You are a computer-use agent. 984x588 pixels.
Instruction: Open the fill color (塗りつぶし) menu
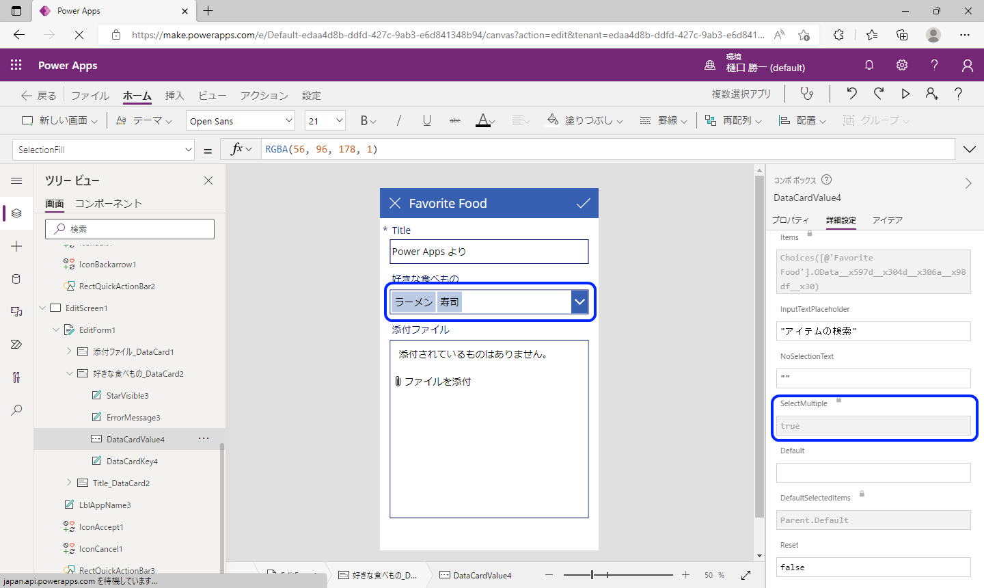tap(585, 120)
